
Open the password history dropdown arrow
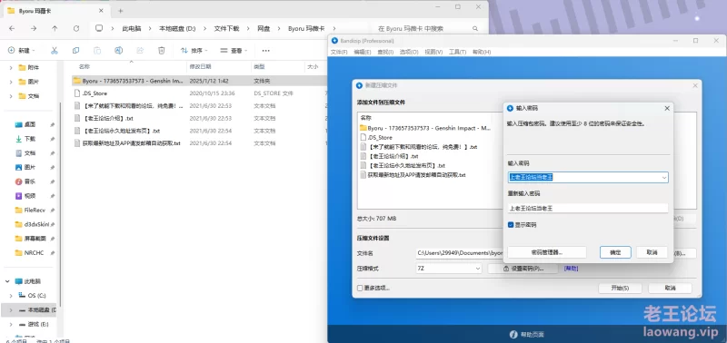[664, 177]
